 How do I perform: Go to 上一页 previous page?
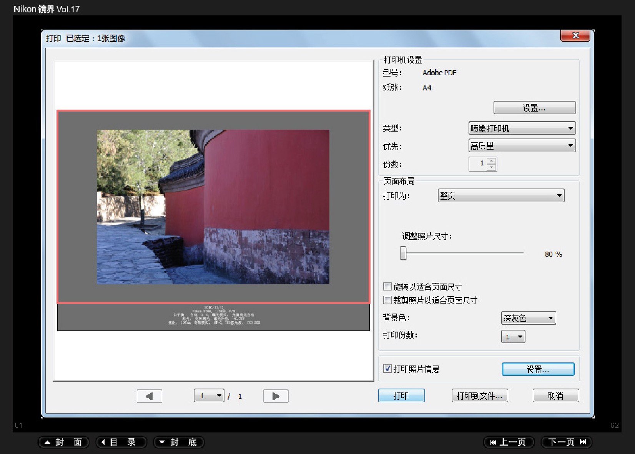tap(509, 442)
